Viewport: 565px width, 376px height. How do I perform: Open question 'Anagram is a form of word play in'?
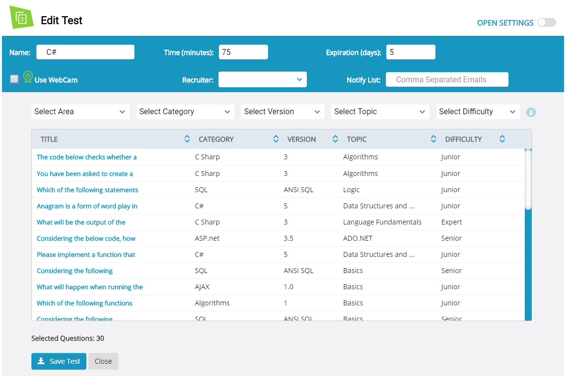pos(87,206)
